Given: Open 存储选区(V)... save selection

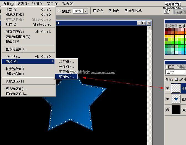Looking at the screenshot, I should (28, 94).
